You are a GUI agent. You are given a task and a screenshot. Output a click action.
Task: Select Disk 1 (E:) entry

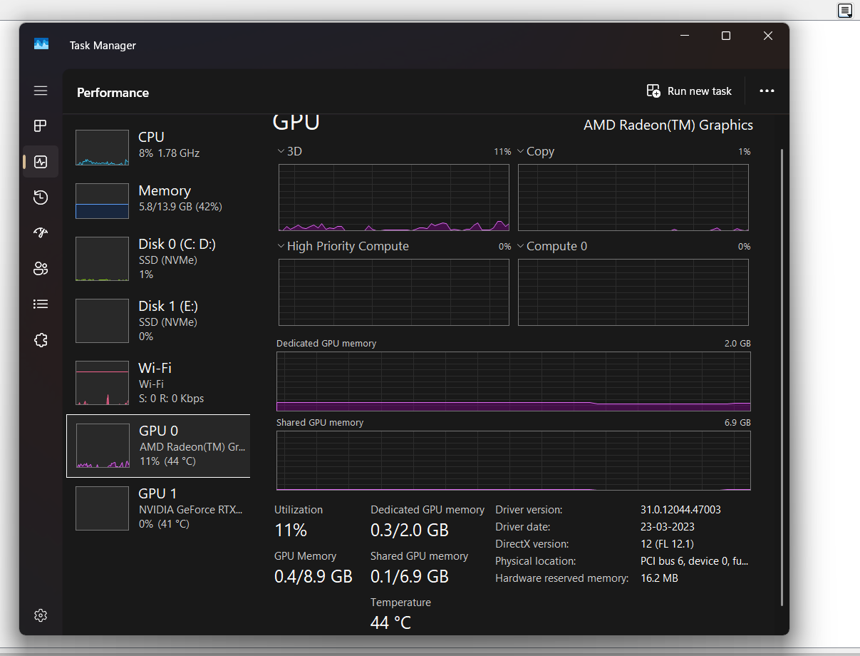click(x=158, y=321)
